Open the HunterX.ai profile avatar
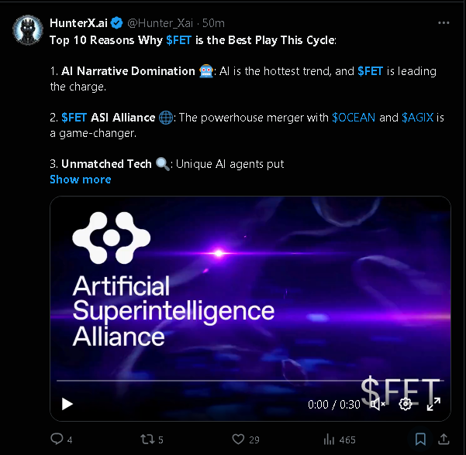 (x=28, y=30)
